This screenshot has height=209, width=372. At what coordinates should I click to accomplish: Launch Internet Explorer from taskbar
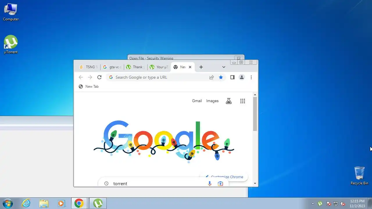(x=26, y=203)
